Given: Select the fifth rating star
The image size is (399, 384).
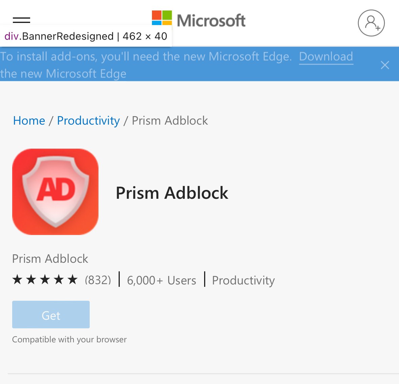Looking at the screenshot, I should 72,279.
